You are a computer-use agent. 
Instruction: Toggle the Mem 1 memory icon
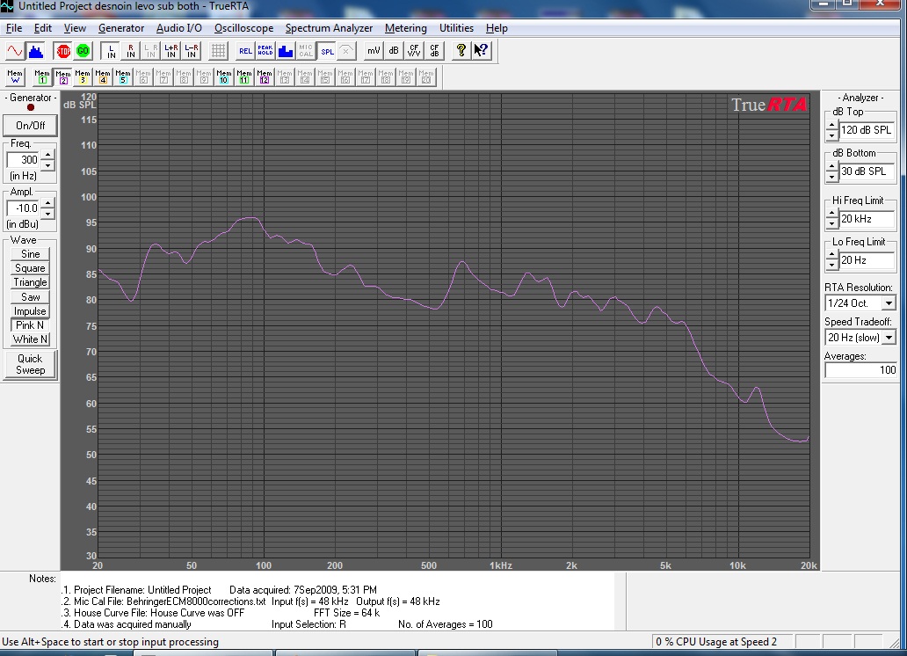[42, 77]
